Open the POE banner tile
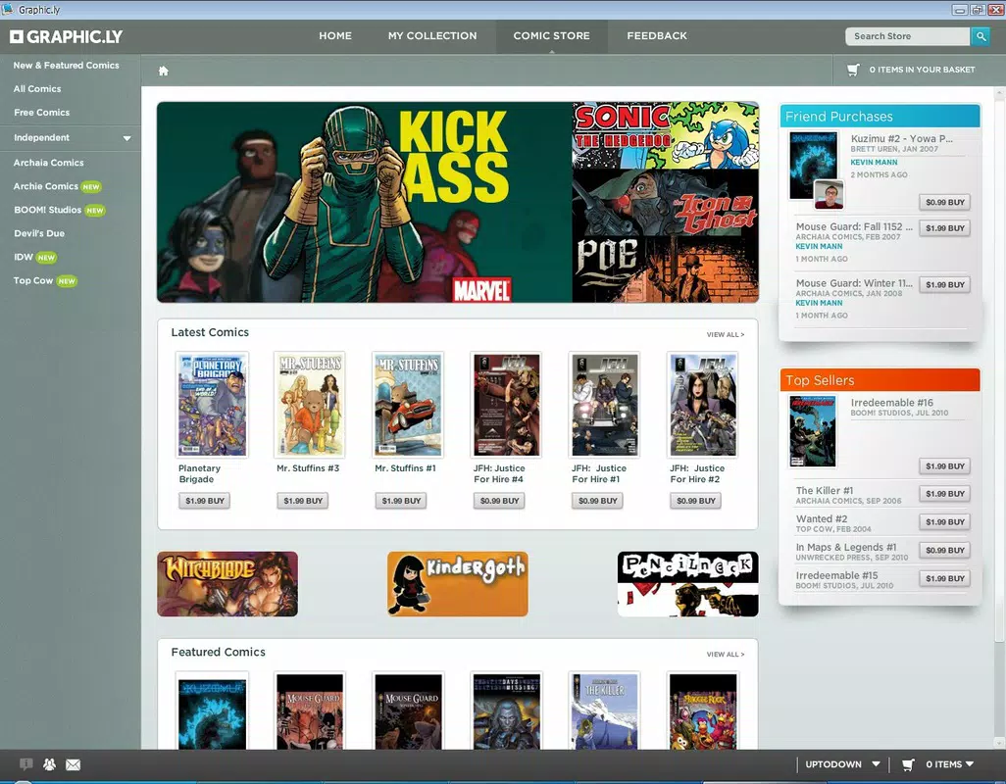Screen dimensions: 1006x784 pyautogui.click(x=666, y=269)
